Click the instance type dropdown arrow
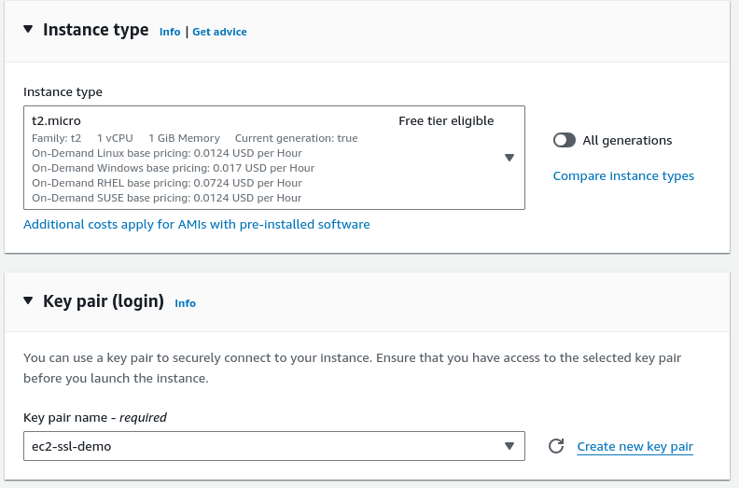Image resolution: width=739 pixels, height=488 pixels. (x=509, y=158)
